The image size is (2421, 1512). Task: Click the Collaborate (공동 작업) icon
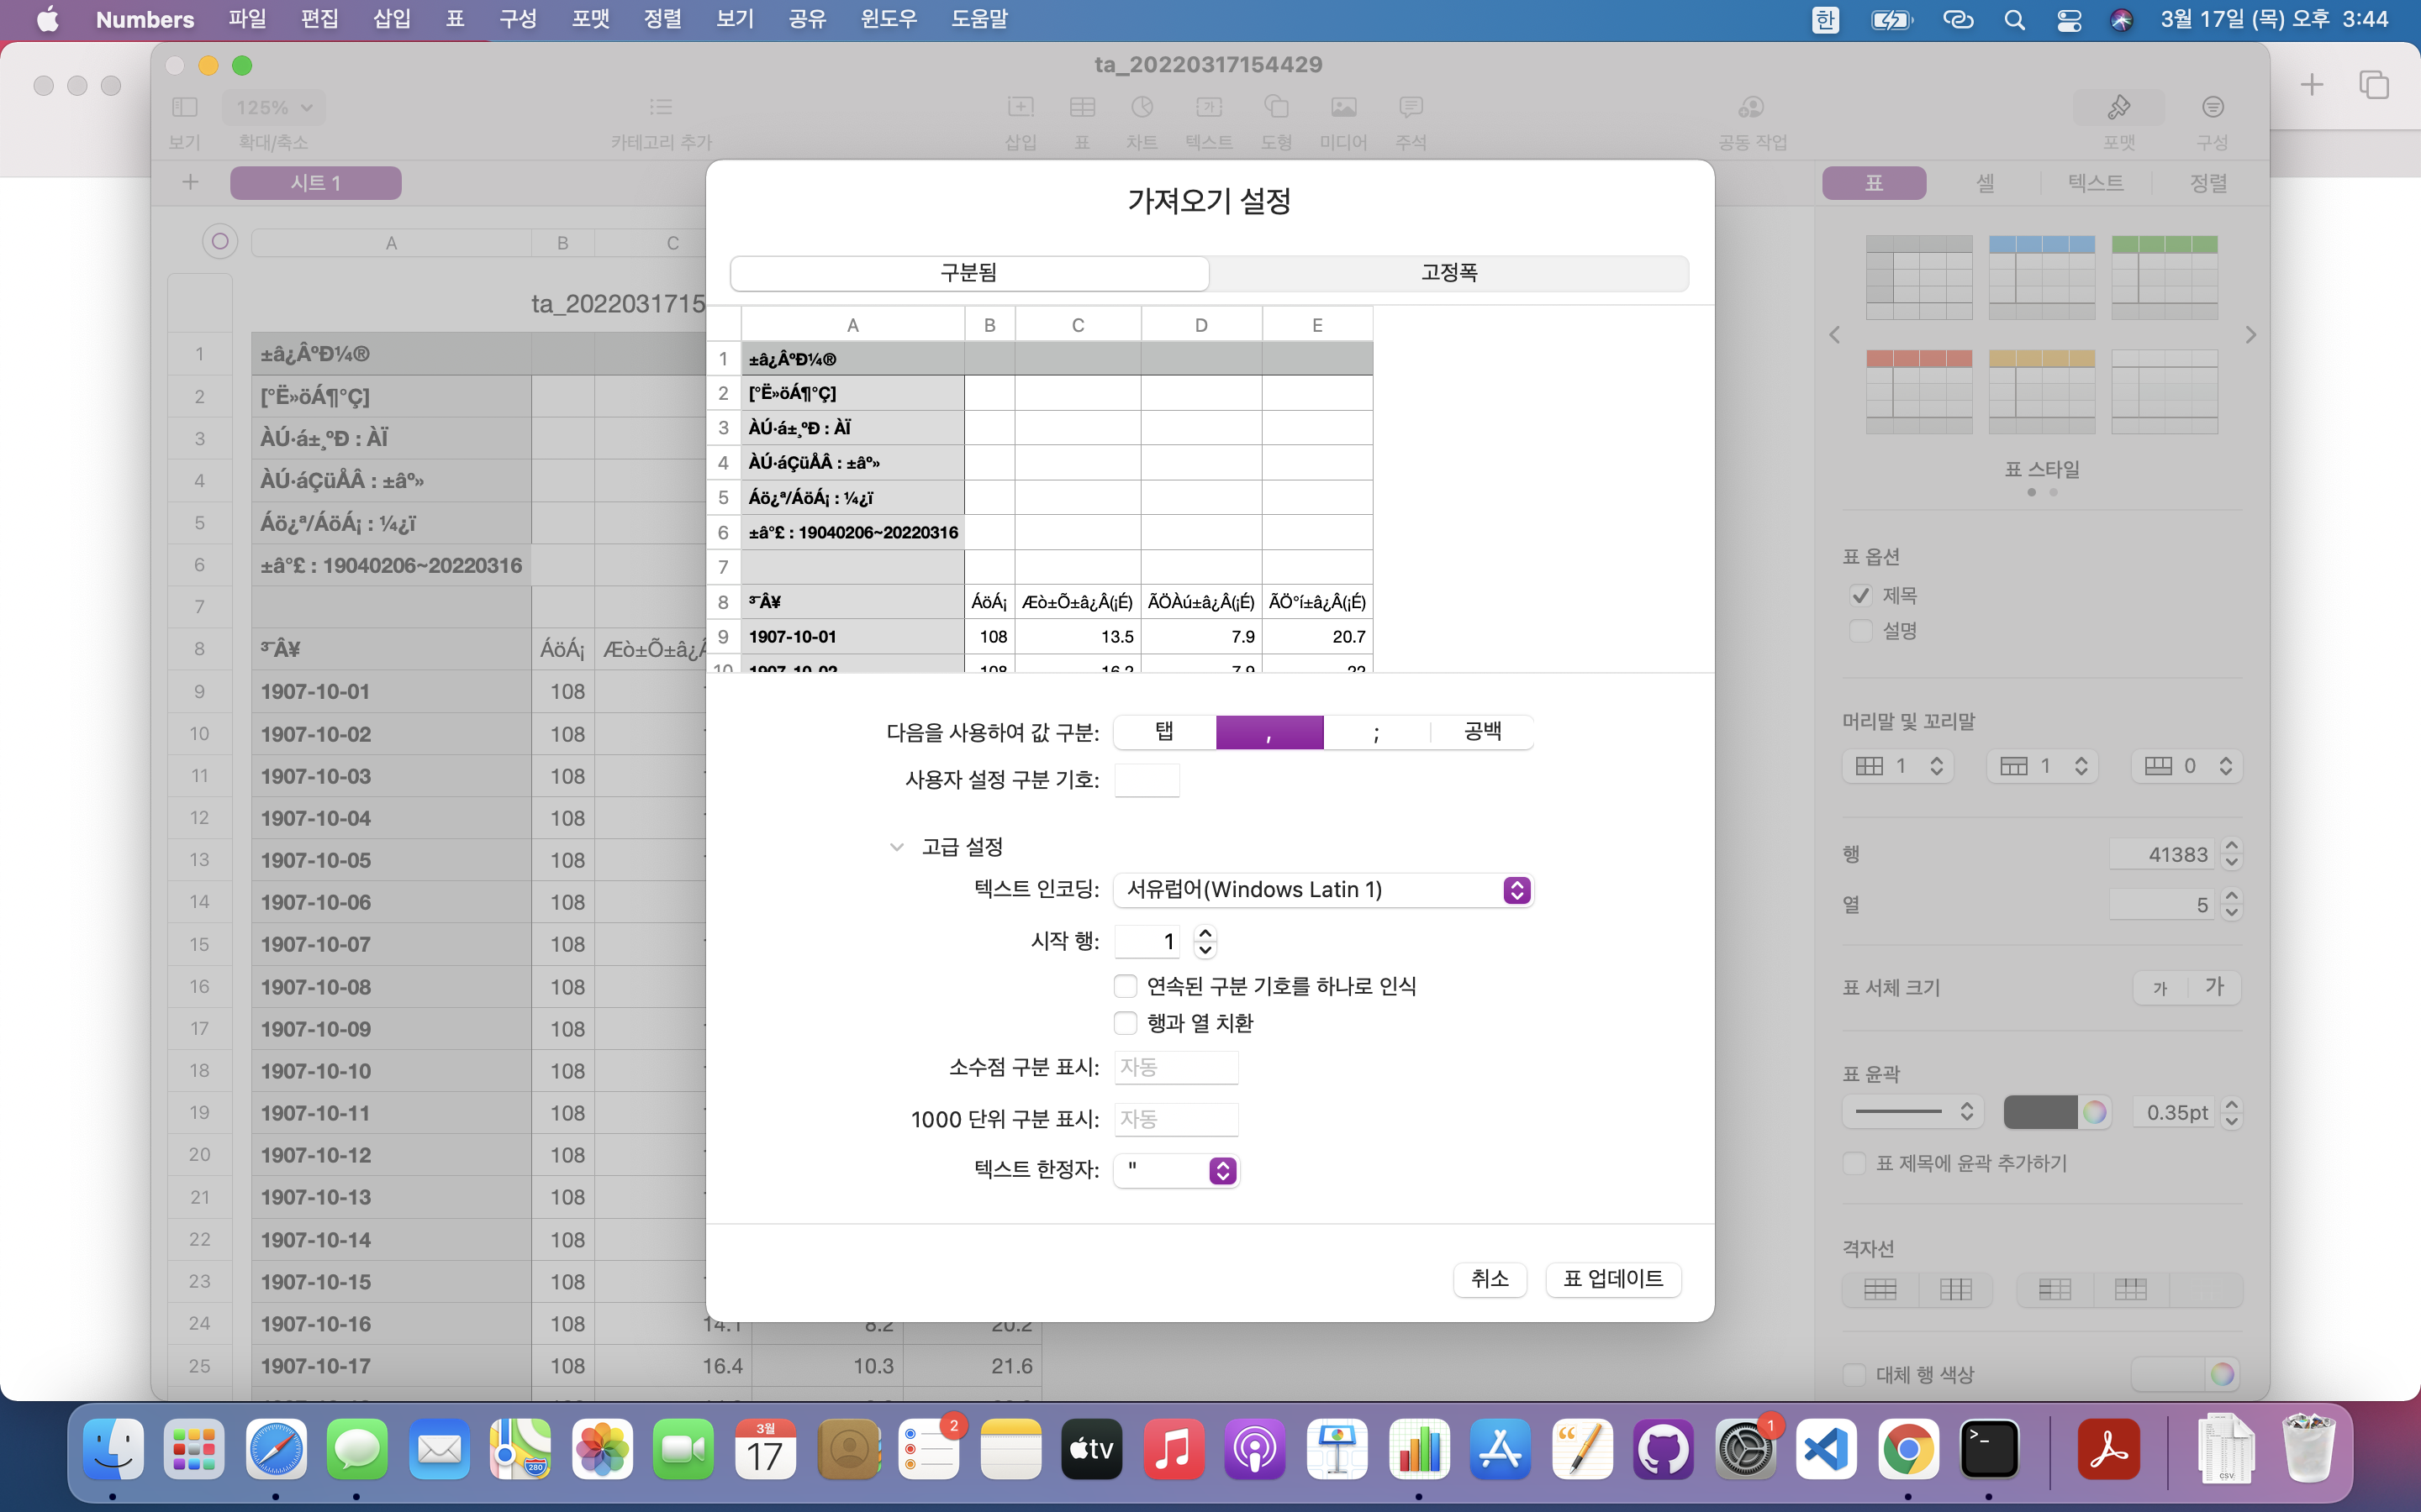click(x=1752, y=108)
